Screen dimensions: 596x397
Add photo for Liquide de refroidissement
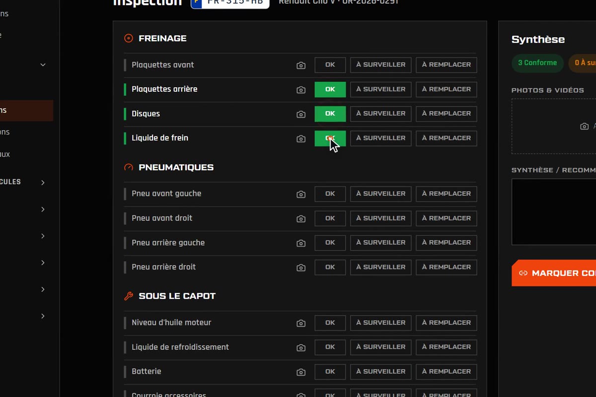click(301, 348)
